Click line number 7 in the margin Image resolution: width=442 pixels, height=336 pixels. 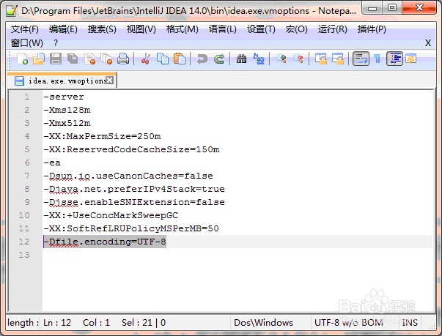[x=27, y=176]
